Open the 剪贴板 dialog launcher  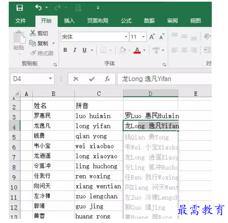pyautogui.click(x=55, y=64)
